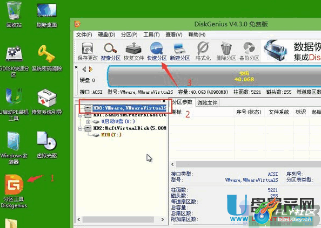321x228 pixels.
Task: Expand the U启动U盘 (U:) tree node
Action: (x=88, y=122)
